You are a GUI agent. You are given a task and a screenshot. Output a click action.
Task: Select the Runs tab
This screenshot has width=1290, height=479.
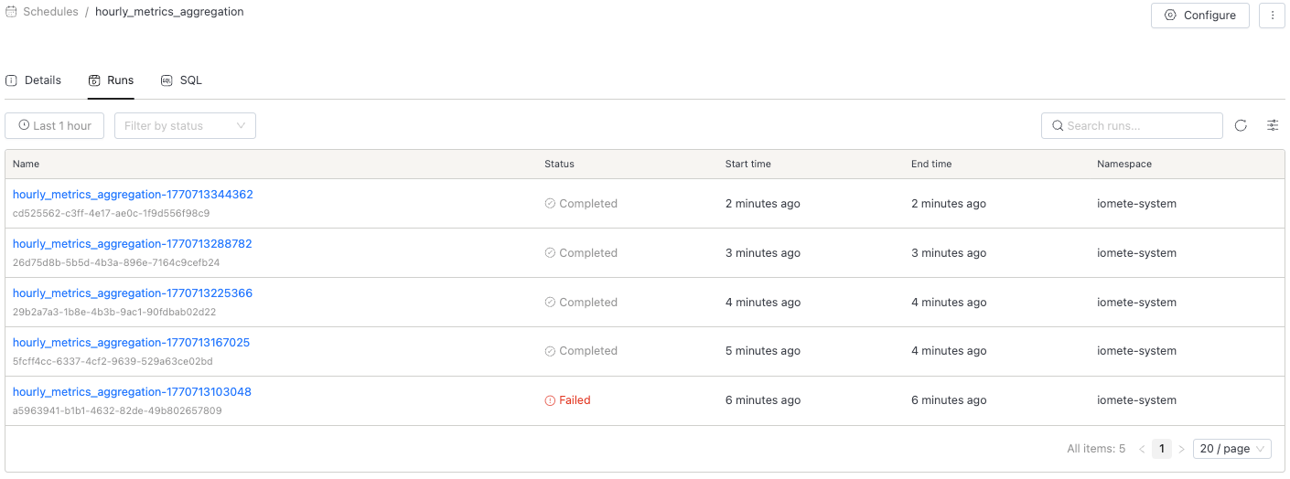coord(111,80)
